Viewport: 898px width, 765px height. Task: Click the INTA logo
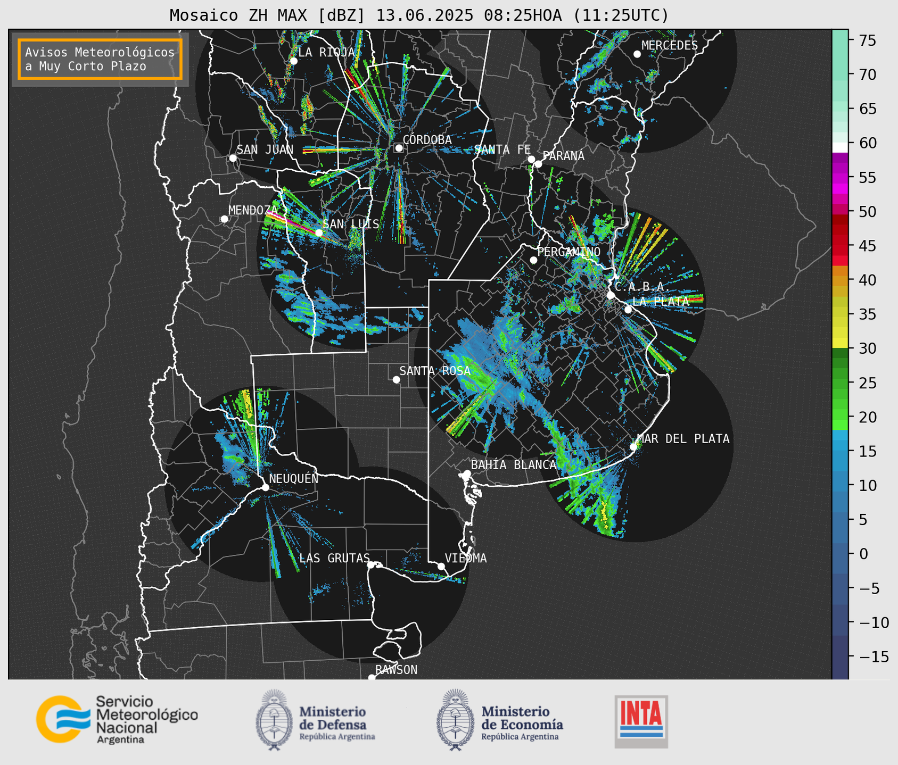click(641, 721)
